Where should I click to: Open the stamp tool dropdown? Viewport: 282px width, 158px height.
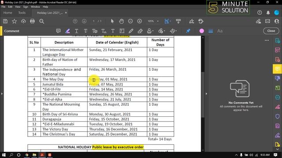[x=150, y=31]
